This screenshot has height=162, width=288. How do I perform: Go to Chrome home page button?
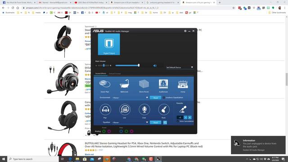coord(18,8)
